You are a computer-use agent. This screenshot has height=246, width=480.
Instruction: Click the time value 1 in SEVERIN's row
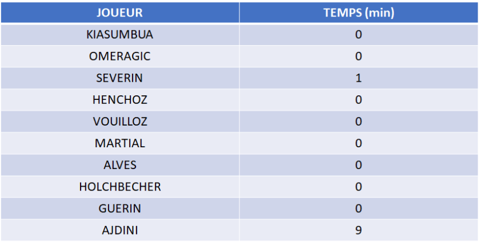(358, 78)
